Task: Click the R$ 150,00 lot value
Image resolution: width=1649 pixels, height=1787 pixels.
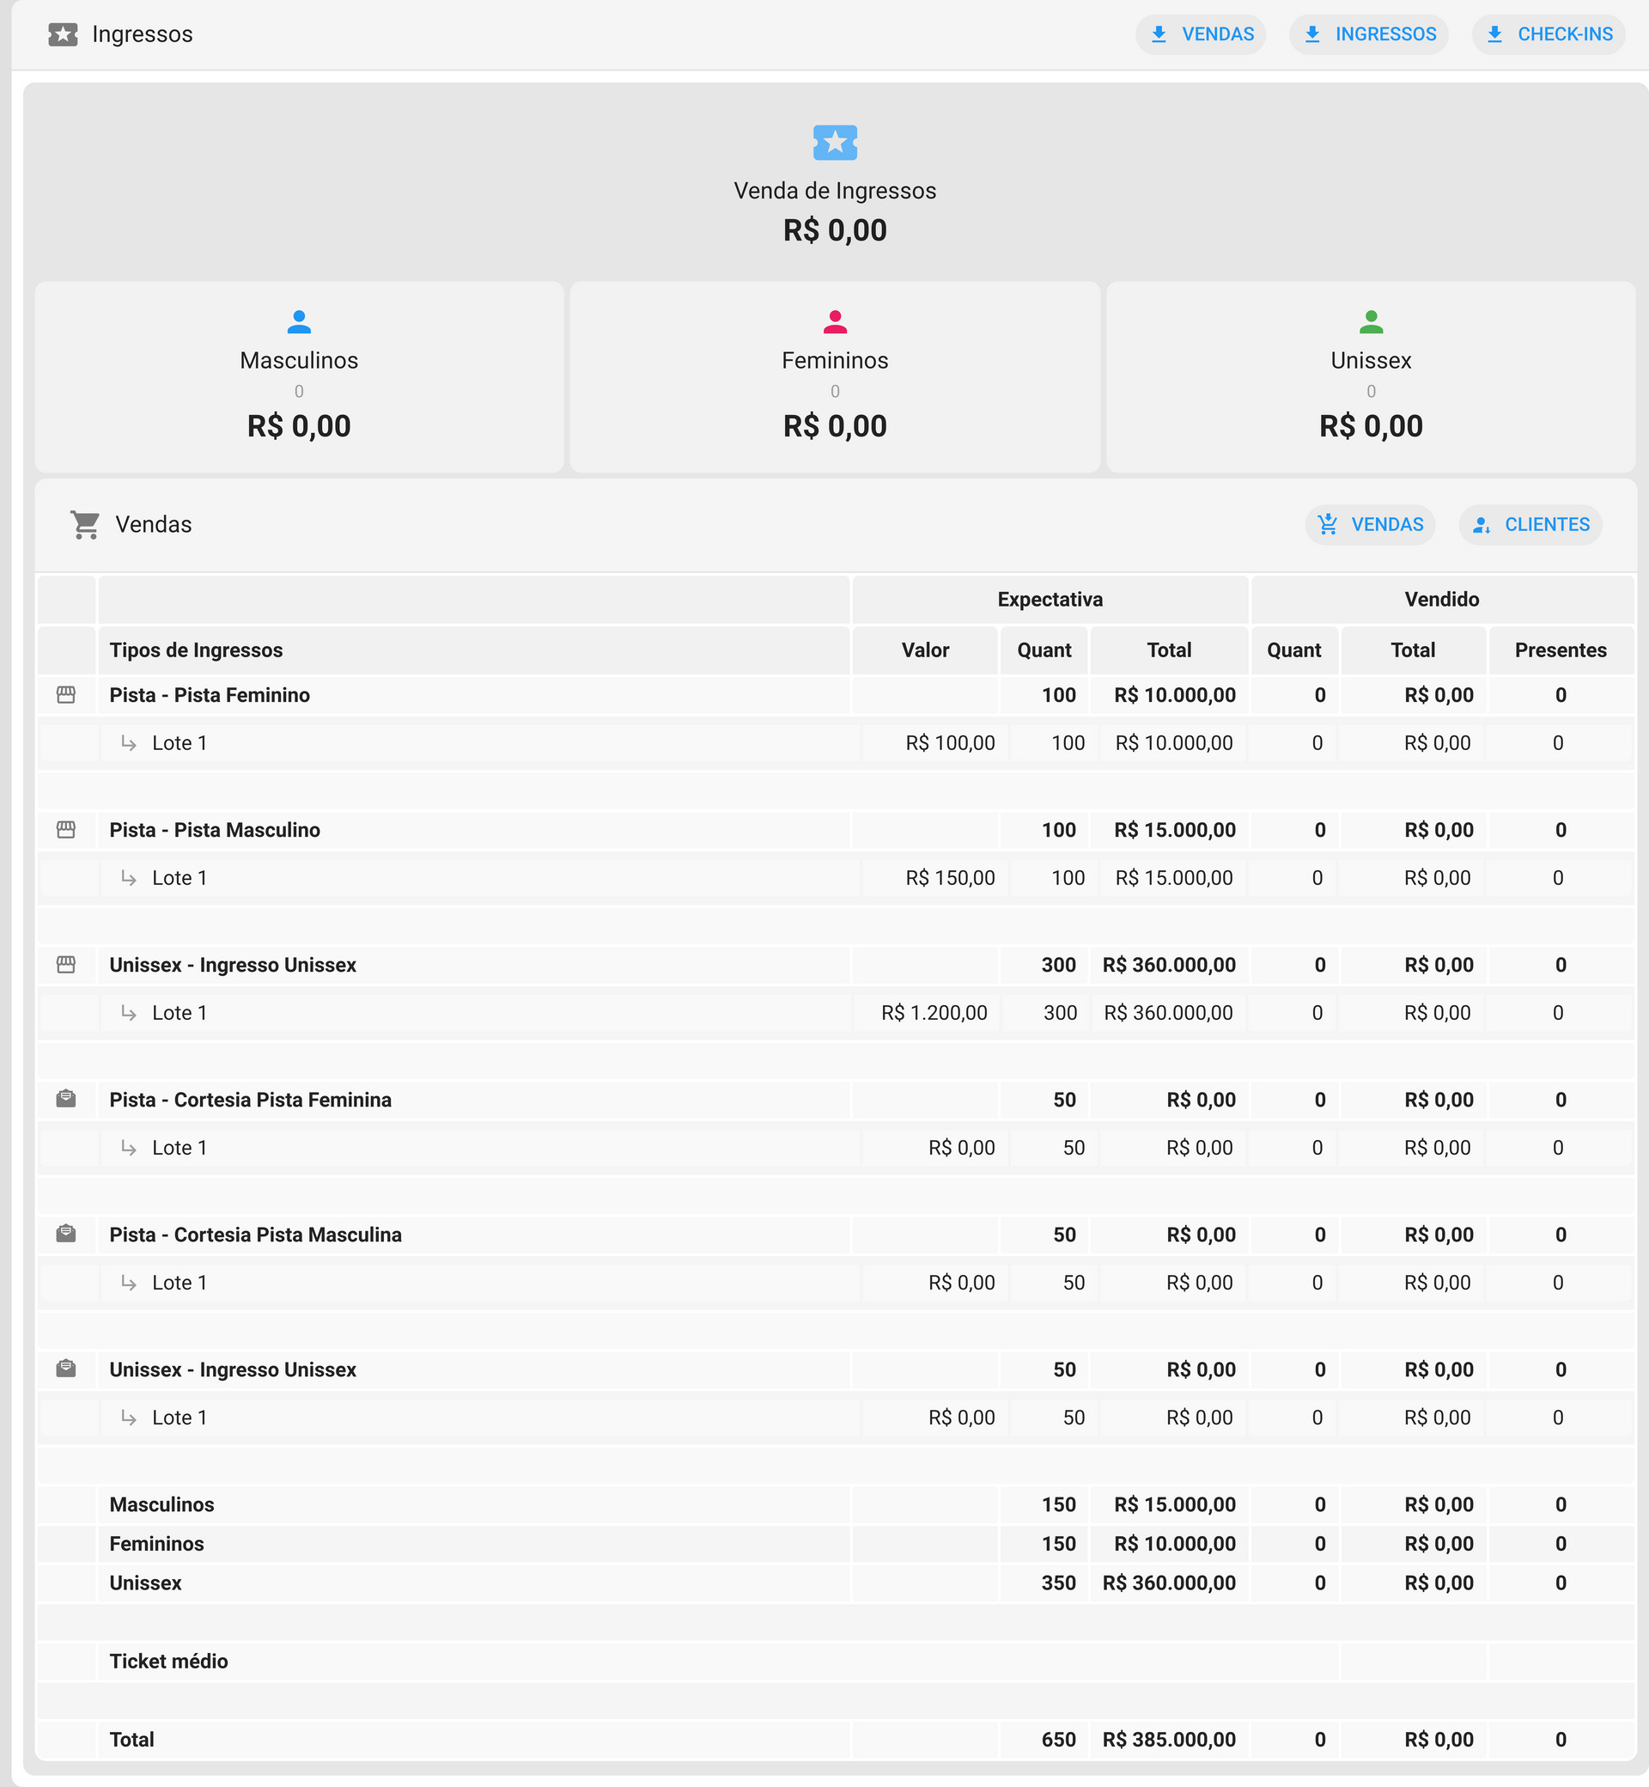Action: tap(950, 877)
